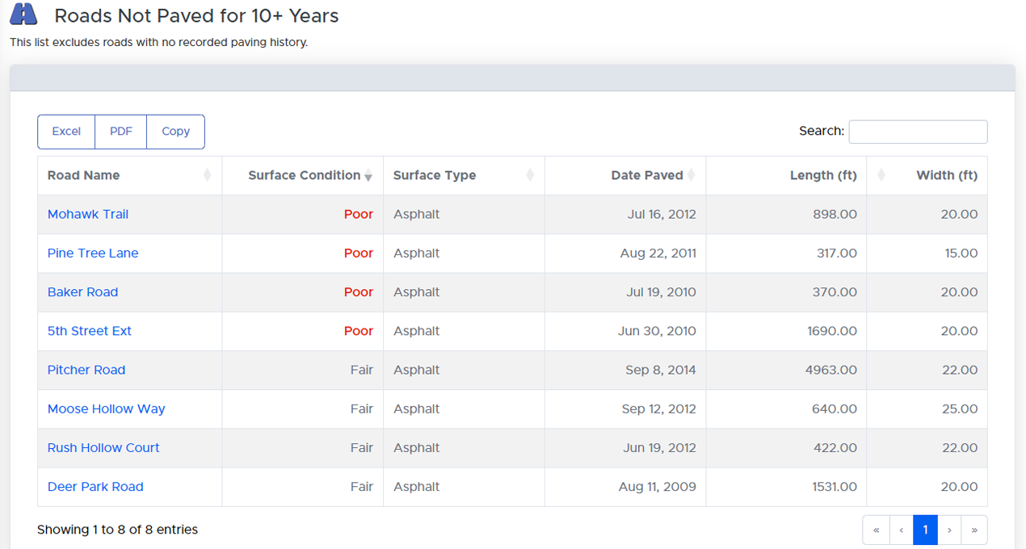Jump to last page double-chevron
Image resolution: width=1026 pixels, height=549 pixels.
coord(974,530)
